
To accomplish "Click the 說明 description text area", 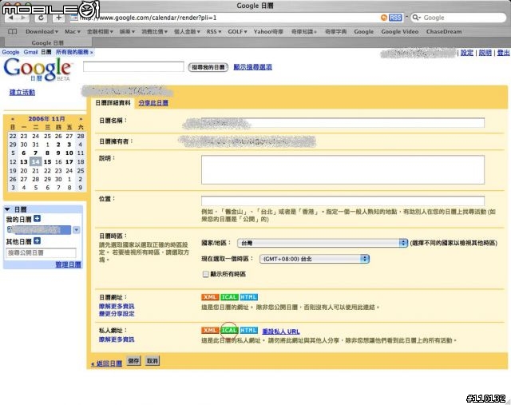I will coord(343,170).
